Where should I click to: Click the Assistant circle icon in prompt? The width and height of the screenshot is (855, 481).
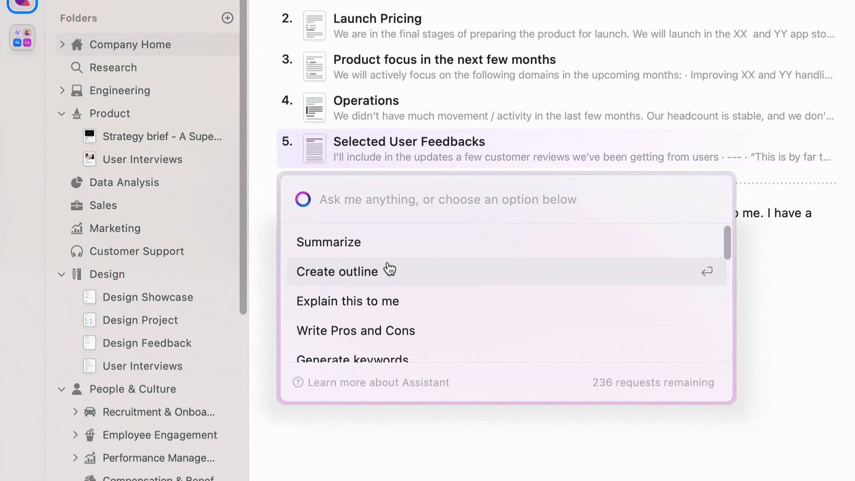303,200
